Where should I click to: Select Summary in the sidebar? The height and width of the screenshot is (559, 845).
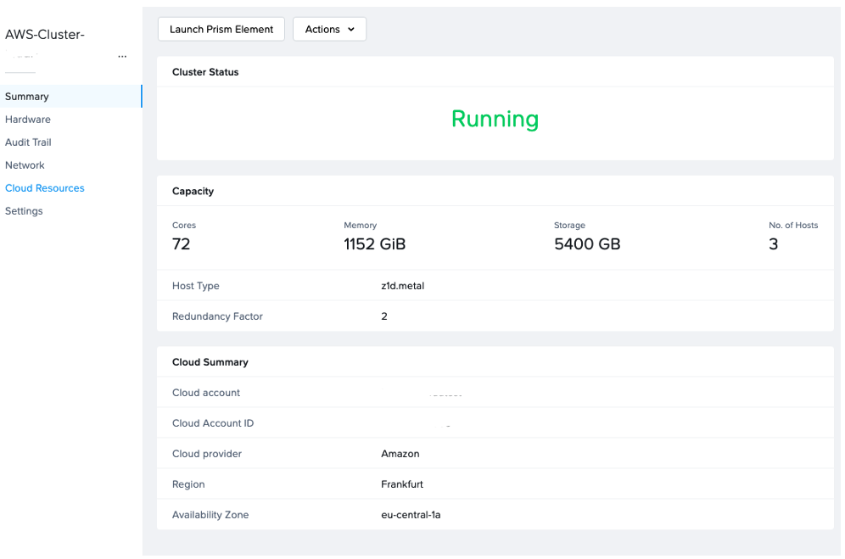[26, 96]
